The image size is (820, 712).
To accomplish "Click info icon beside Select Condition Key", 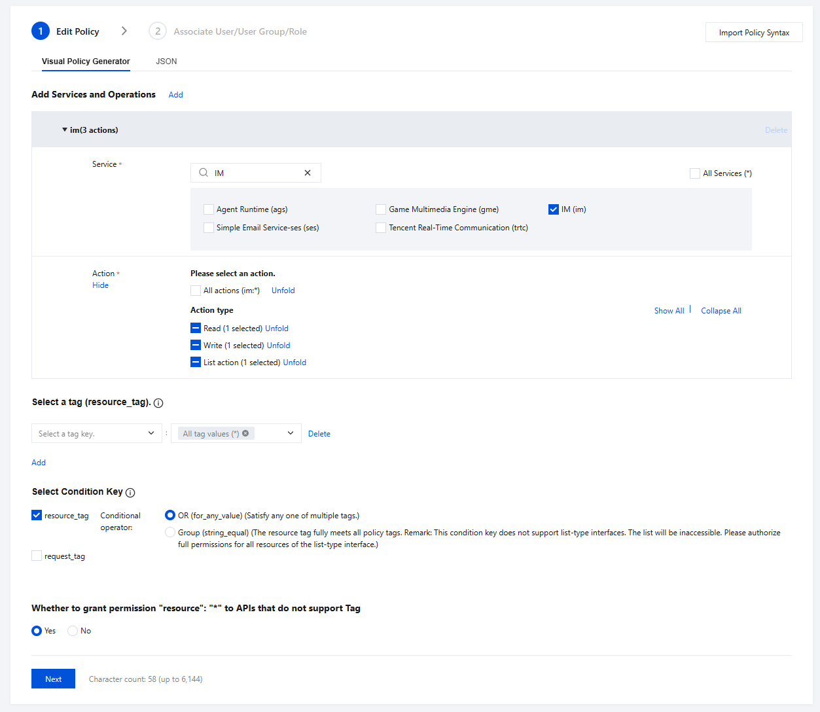I will pyautogui.click(x=130, y=493).
